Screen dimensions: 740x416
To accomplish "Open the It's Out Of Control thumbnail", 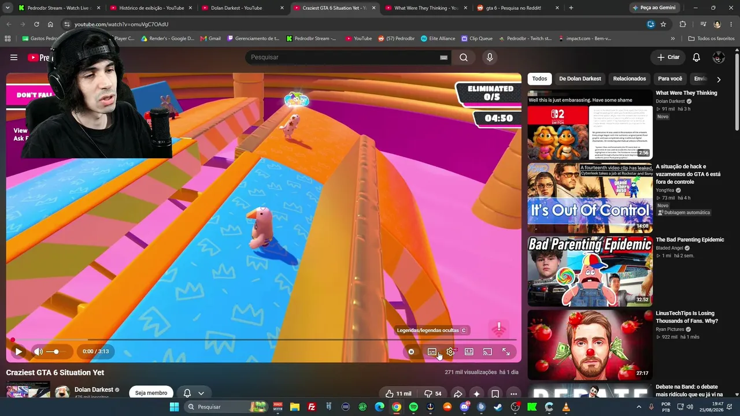I will coord(590,198).
